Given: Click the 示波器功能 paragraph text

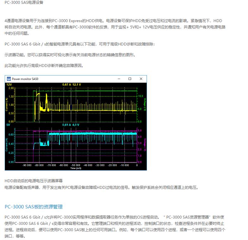Looking at the screenshot, I should click(70, 55).
